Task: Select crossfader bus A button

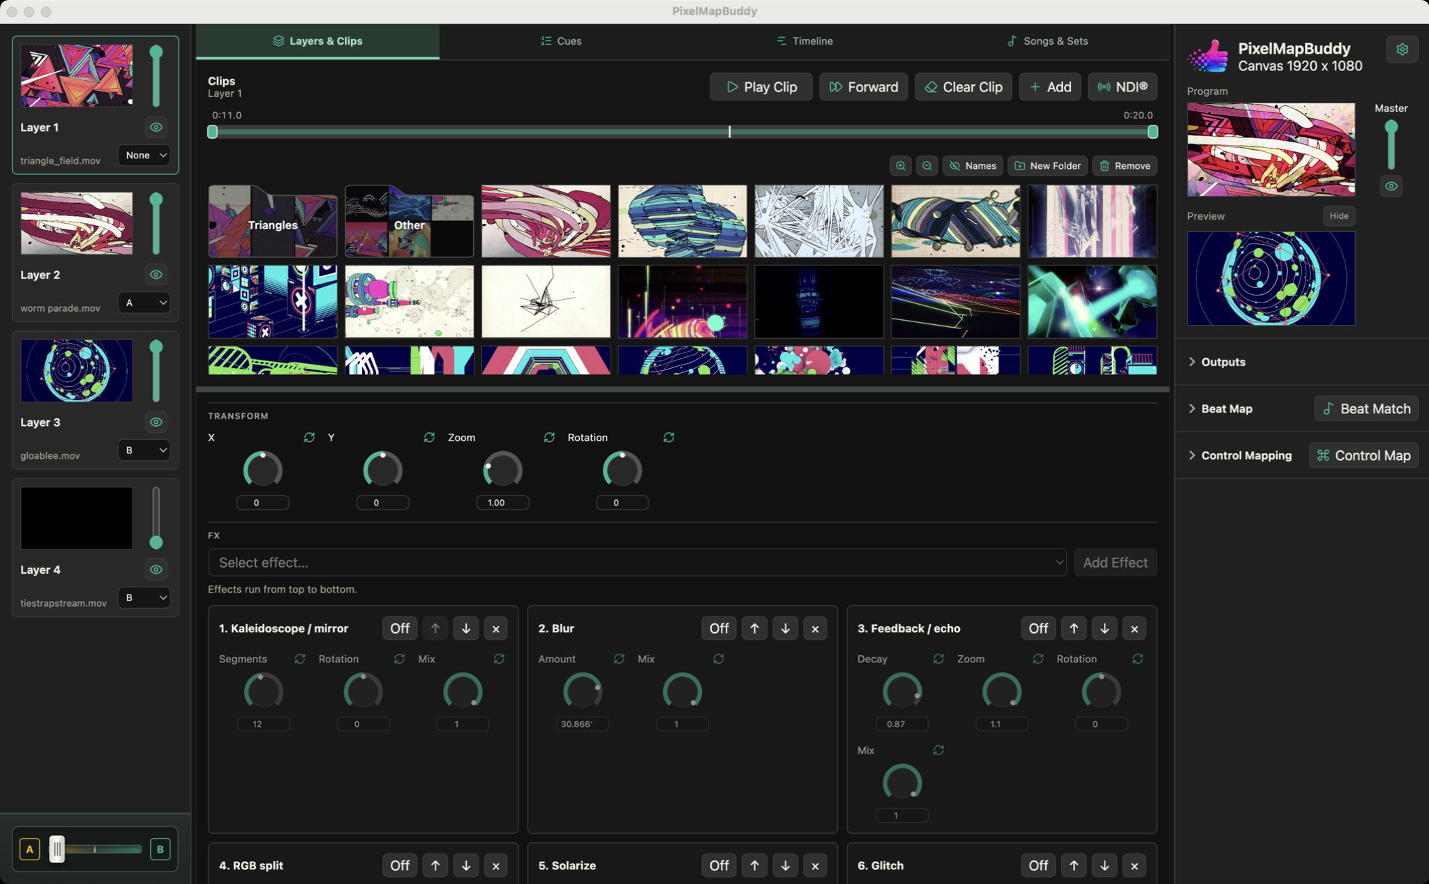Action: [x=29, y=849]
